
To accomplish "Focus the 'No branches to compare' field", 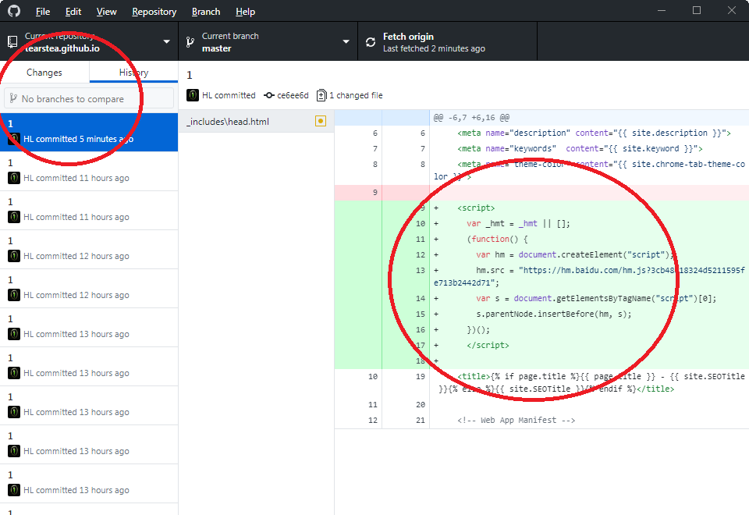I will [x=89, y=98].
